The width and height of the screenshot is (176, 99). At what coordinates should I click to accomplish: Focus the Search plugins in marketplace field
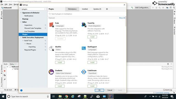[x=87, y=14]
